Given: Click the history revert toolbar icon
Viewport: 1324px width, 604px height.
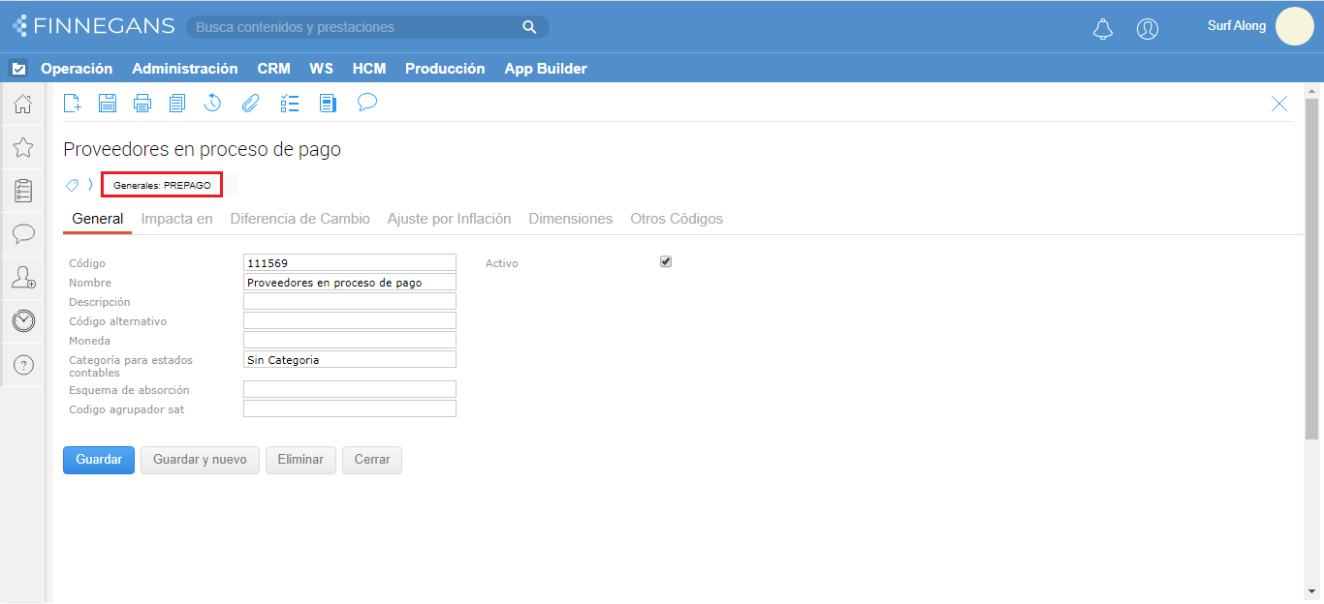Looking at the screenshot, I should click(213, 104).
